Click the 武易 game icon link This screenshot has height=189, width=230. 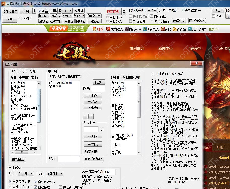(x=163, y=29)
